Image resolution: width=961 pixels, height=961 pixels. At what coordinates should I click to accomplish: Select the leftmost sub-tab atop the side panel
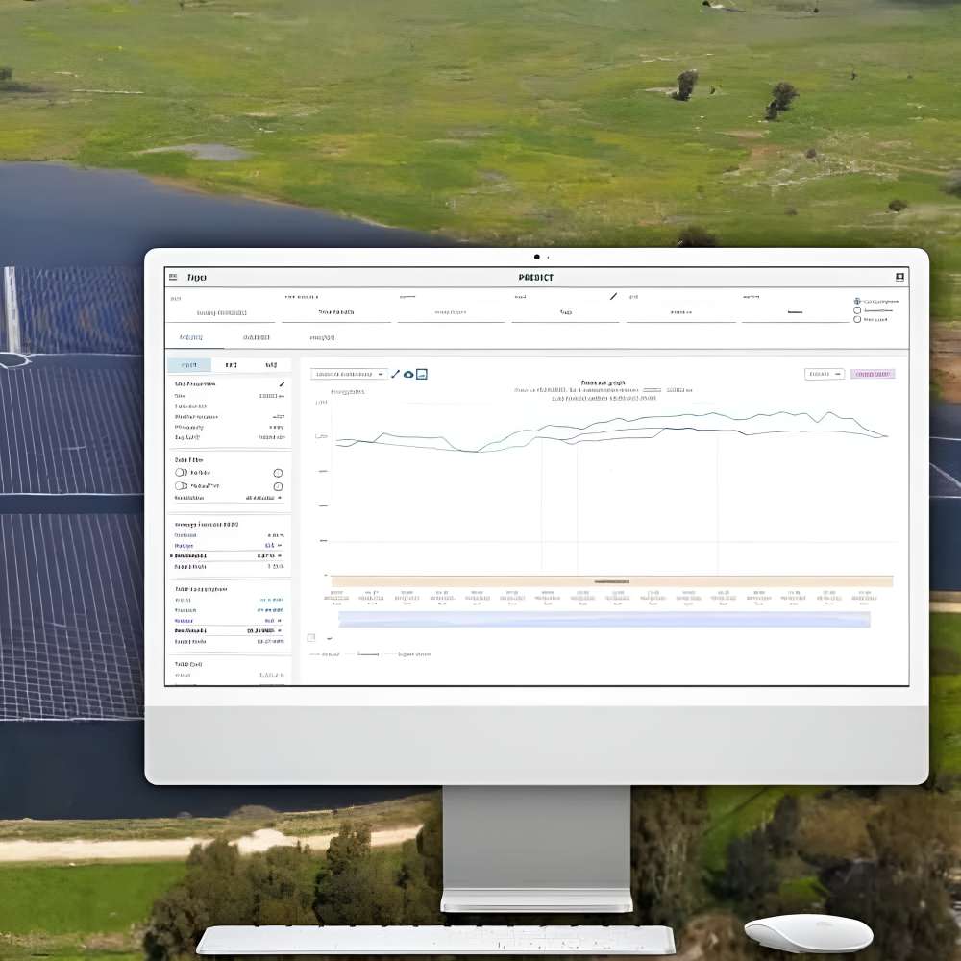pyautogui.click(x=189, y=364)
